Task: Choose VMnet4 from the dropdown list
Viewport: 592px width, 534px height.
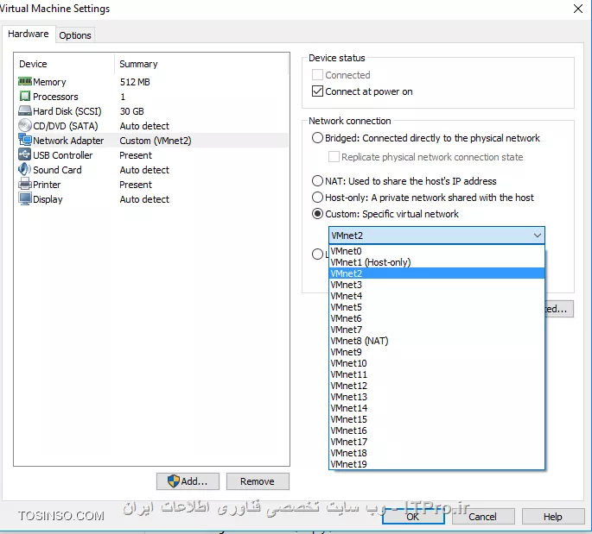Action: [x=436, y=296]
